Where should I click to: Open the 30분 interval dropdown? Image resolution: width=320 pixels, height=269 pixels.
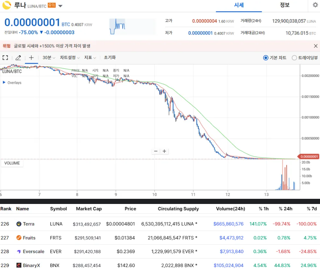pos(49,58)
